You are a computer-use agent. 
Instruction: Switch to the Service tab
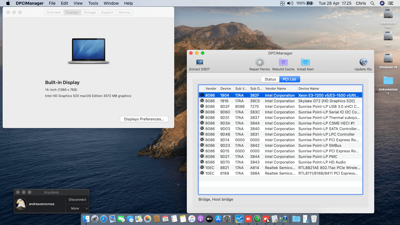[124, 12]
